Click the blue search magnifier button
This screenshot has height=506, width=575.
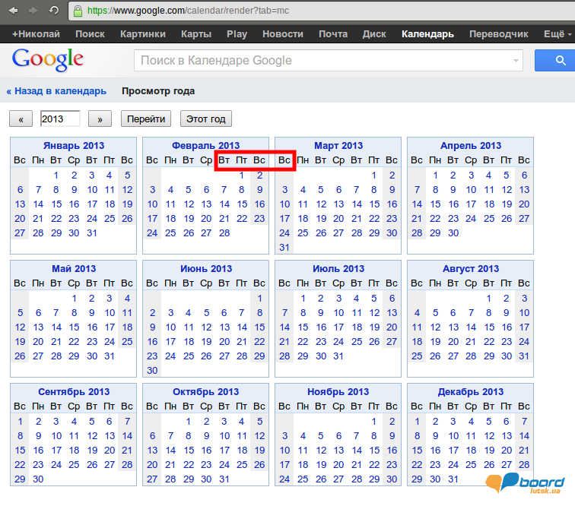(554, 60)
